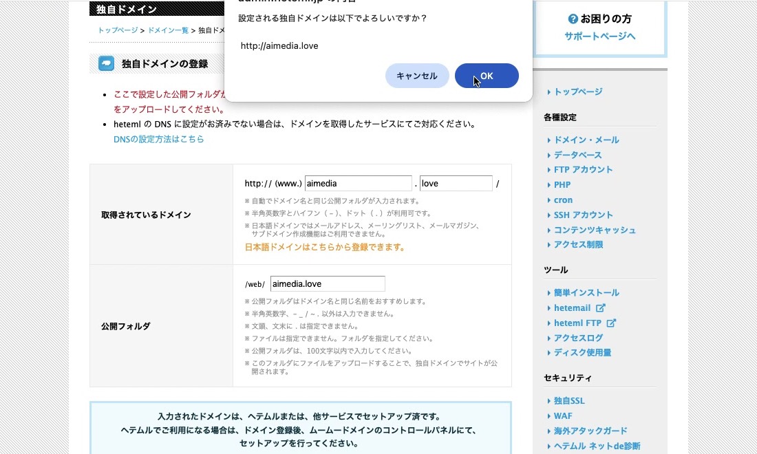This screenshot has width=757, height=454.
Task: Click the external link icon beside hetemail
Action: [x=600, y=307]
